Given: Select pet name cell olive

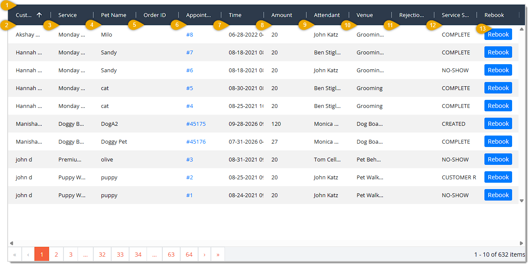Looking at the screenshot, I should 107,159.
